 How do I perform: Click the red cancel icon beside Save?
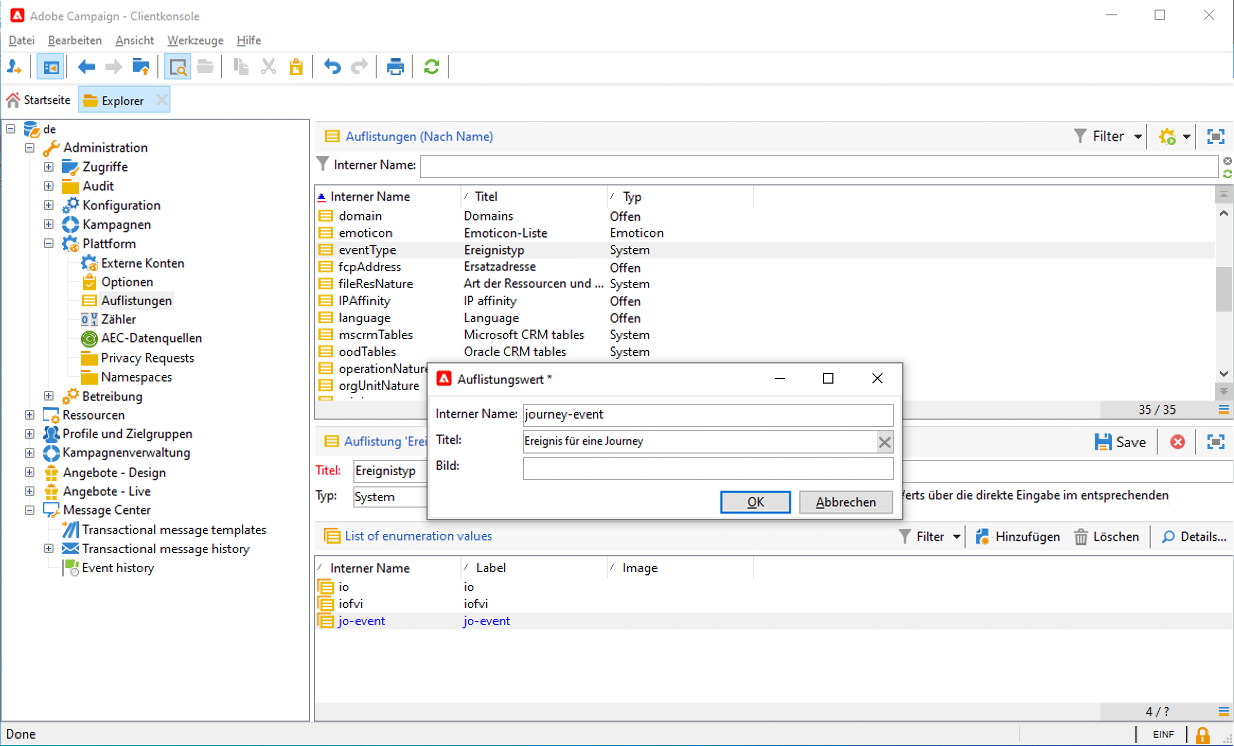click(x=1177, y=442)
